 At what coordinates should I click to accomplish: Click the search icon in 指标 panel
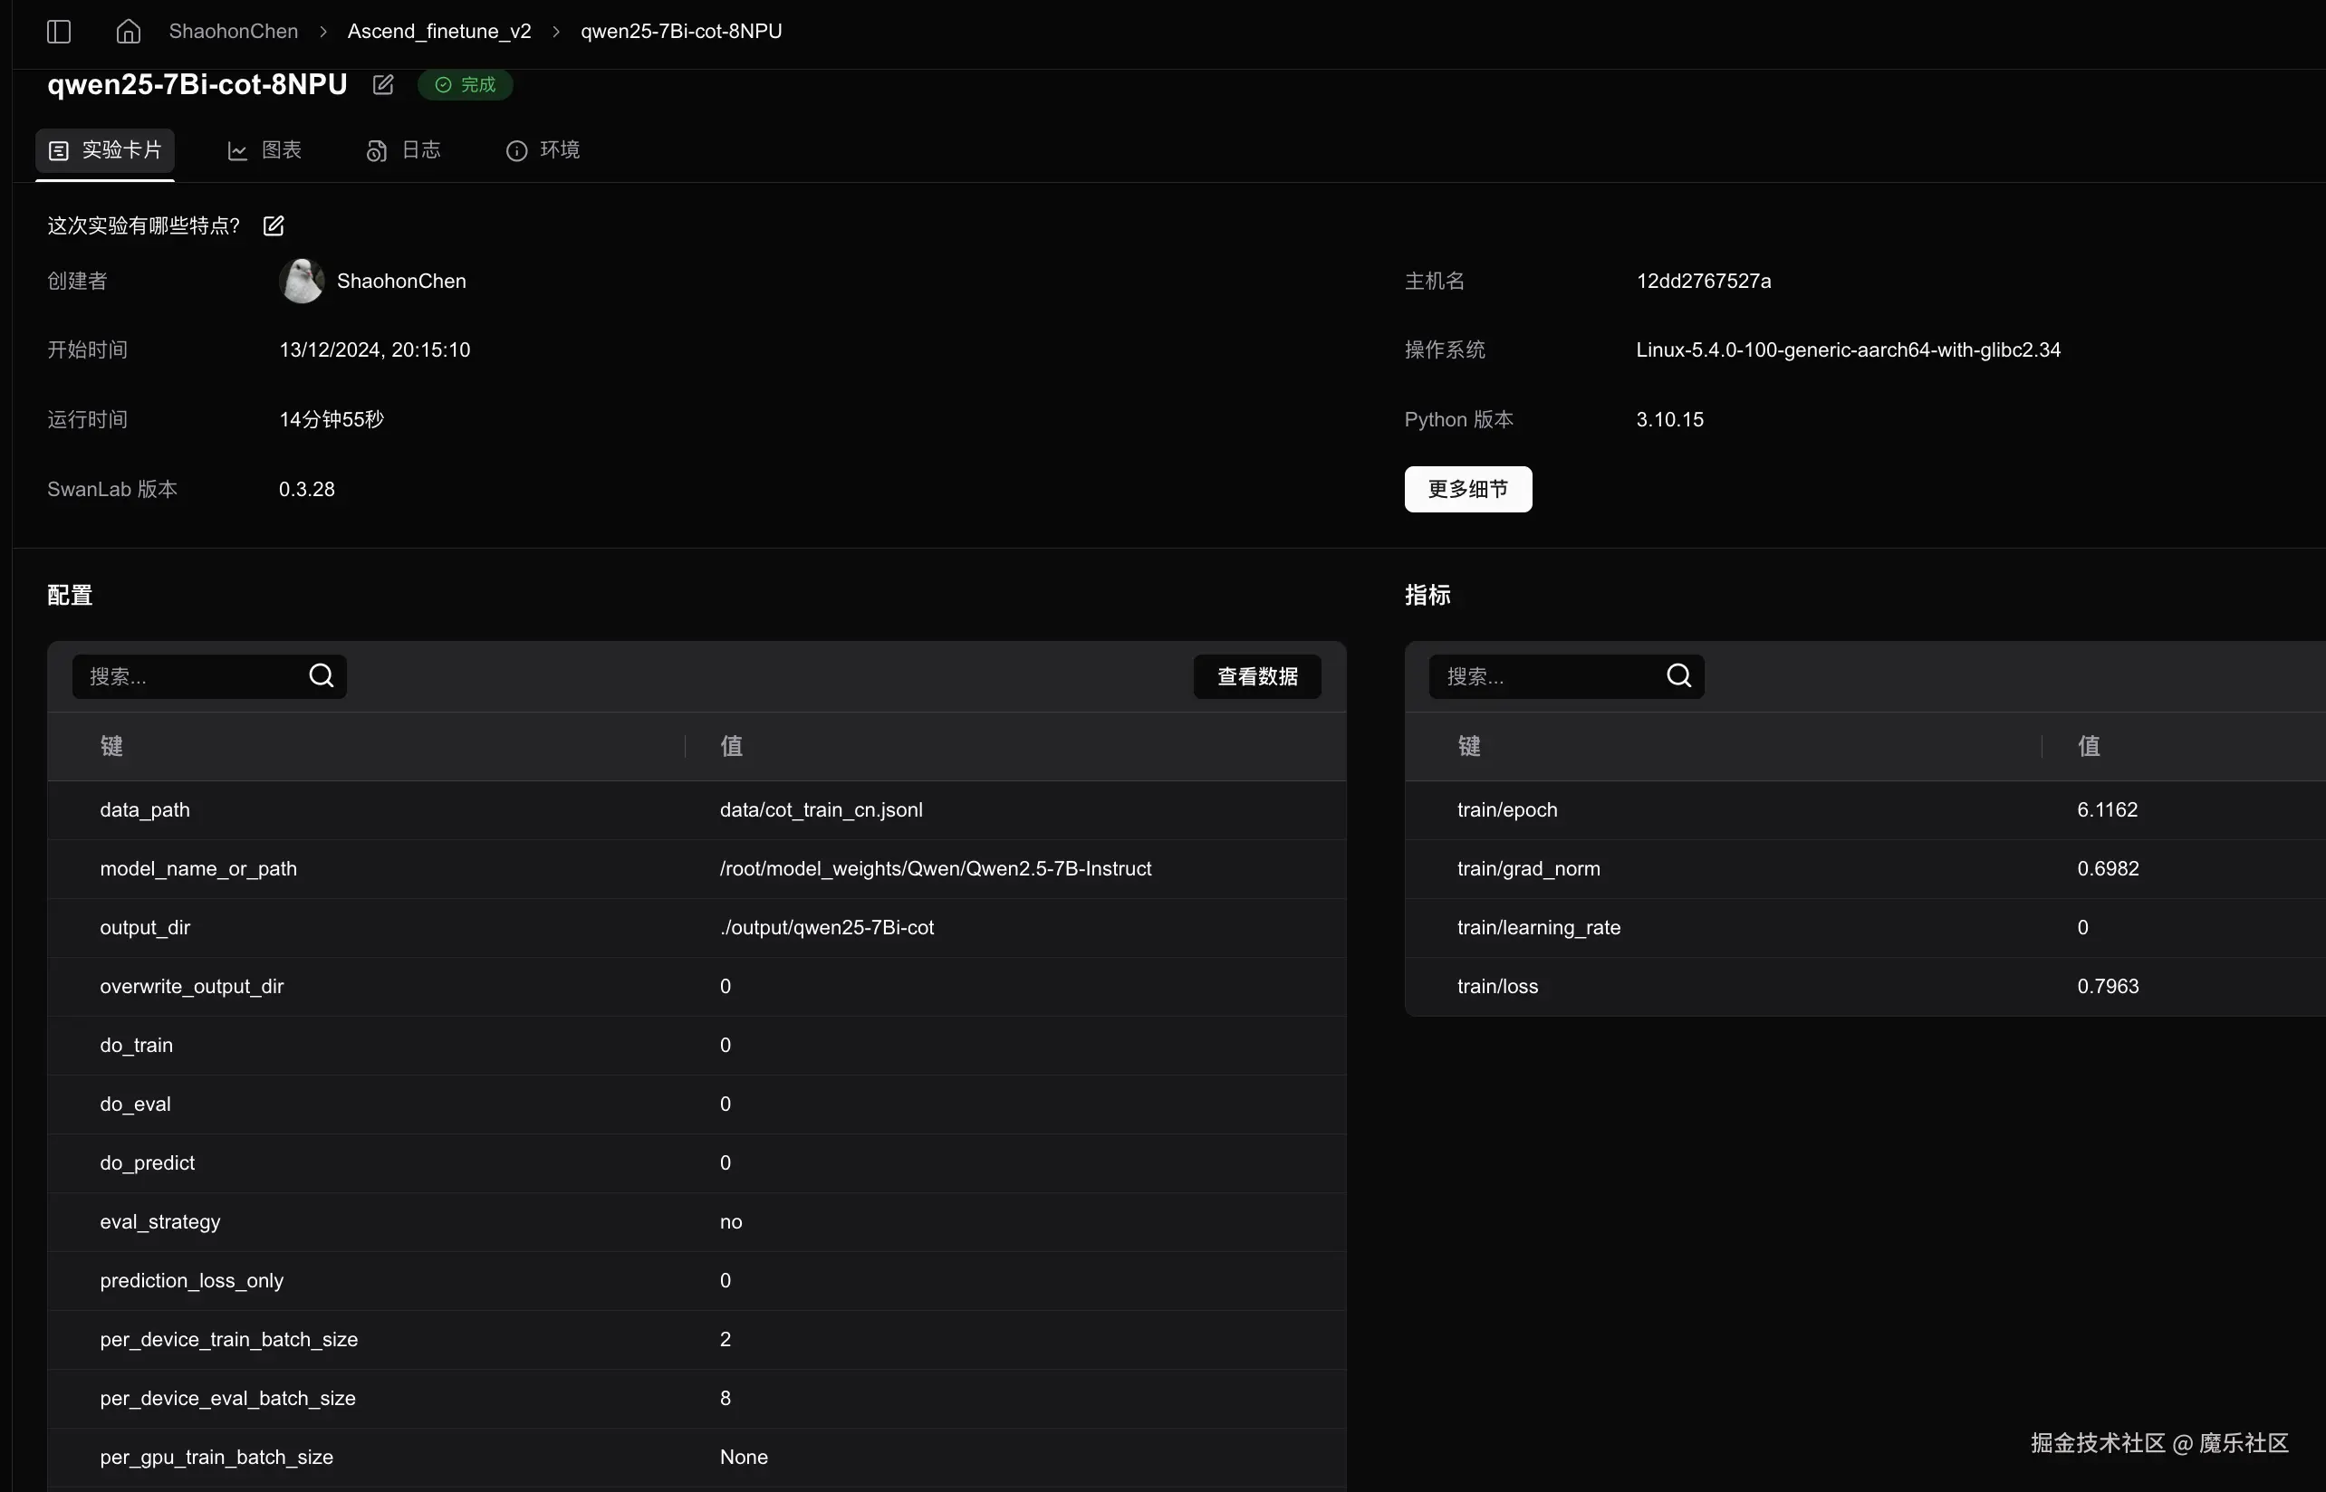click(1678, 675)
